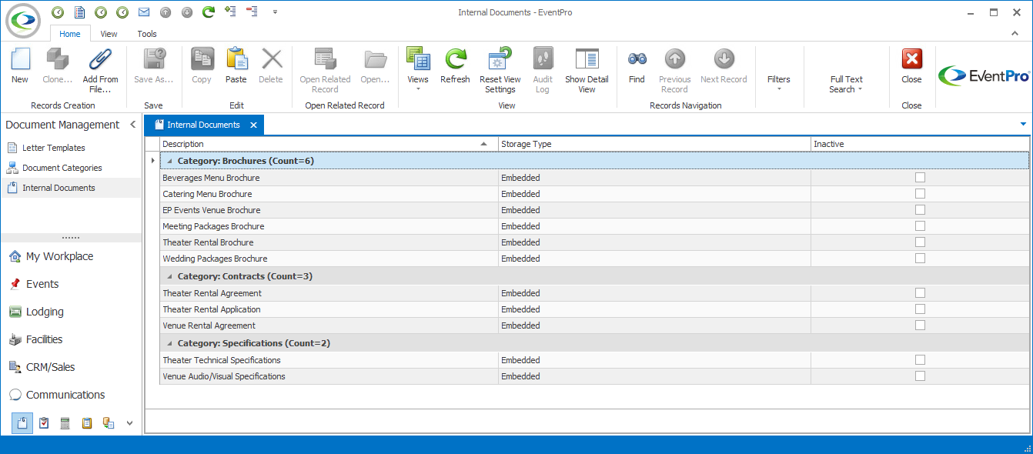
Task: Toggle Inactive checkbox for Catering Menu Brochure
Action: [920, 194]
